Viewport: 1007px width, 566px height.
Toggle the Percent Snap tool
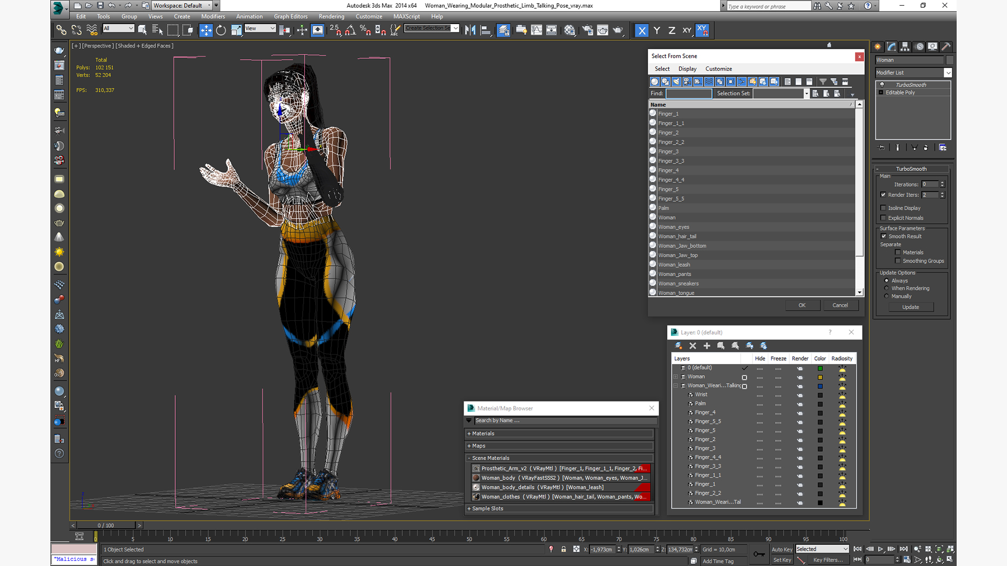tap(366, 30)
